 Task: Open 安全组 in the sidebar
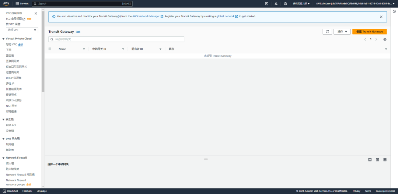[x=10, y=131]
